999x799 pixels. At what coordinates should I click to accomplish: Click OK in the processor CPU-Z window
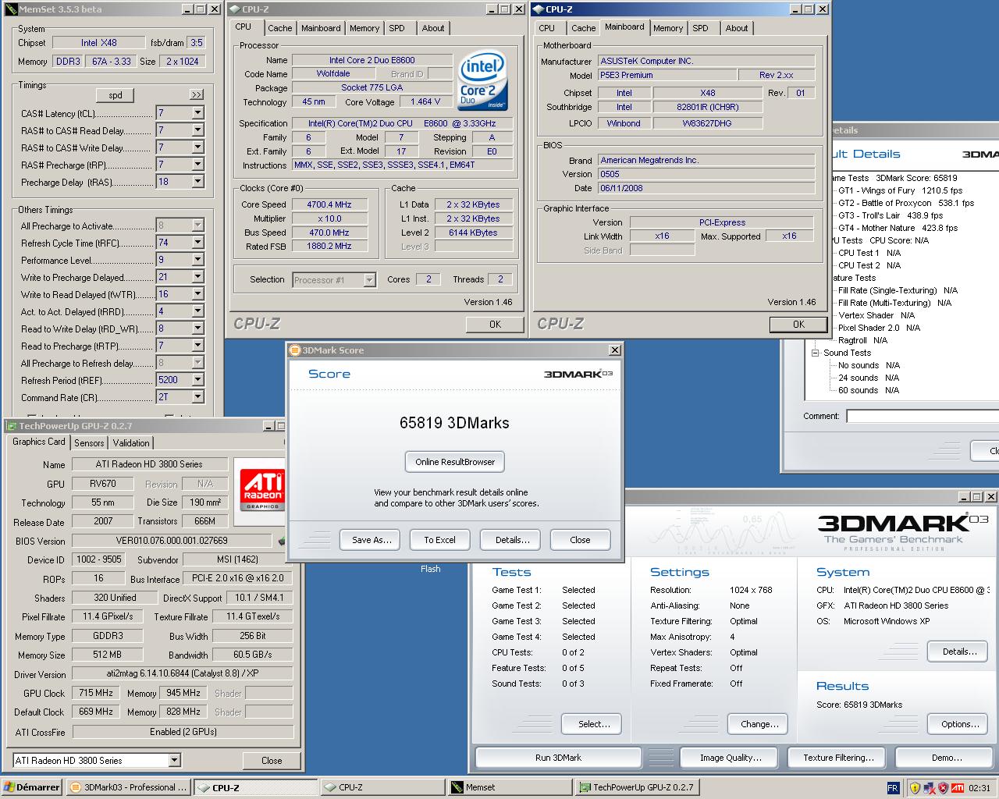(x=495, y=324)
